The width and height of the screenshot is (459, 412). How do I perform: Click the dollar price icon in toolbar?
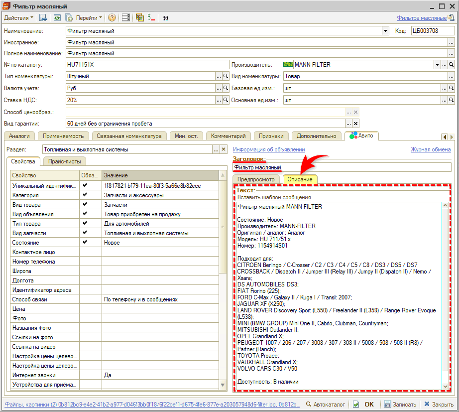[x=151, y=17]
